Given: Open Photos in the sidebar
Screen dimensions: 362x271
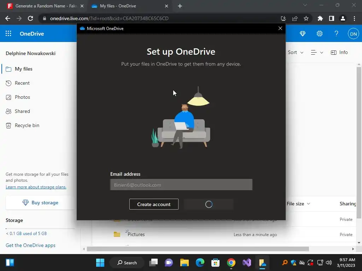Looking at the screenshot, I should (22, 97).
